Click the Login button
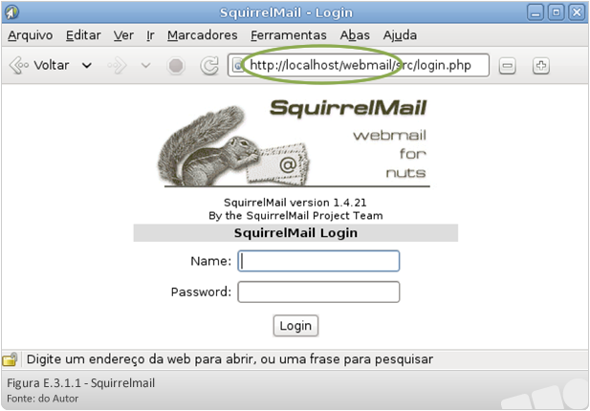This screenshot has width=590, height=411. 295,326
